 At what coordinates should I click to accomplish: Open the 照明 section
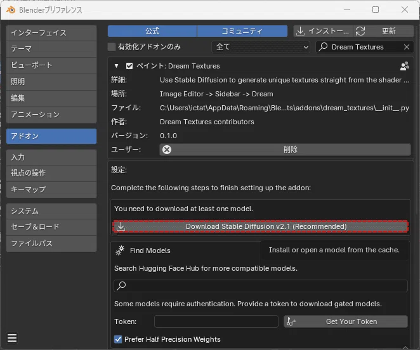pos(51,82)
